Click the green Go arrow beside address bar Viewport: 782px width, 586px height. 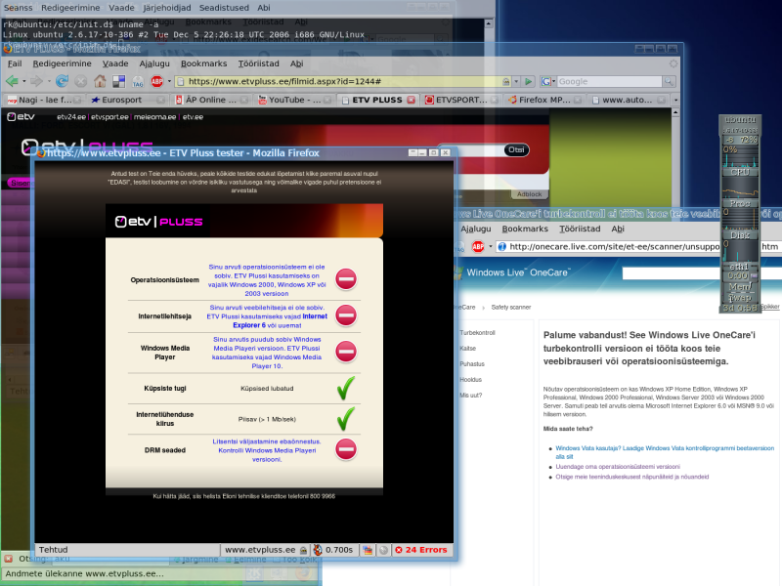[x=529, y=81]
